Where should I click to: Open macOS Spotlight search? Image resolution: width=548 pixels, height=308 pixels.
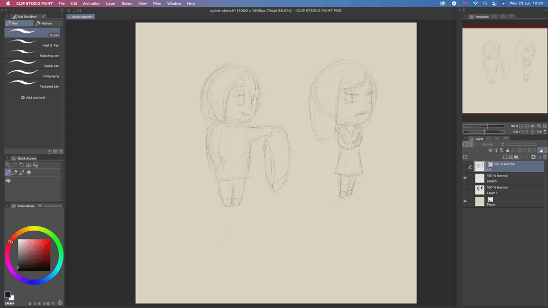(485, 3)
